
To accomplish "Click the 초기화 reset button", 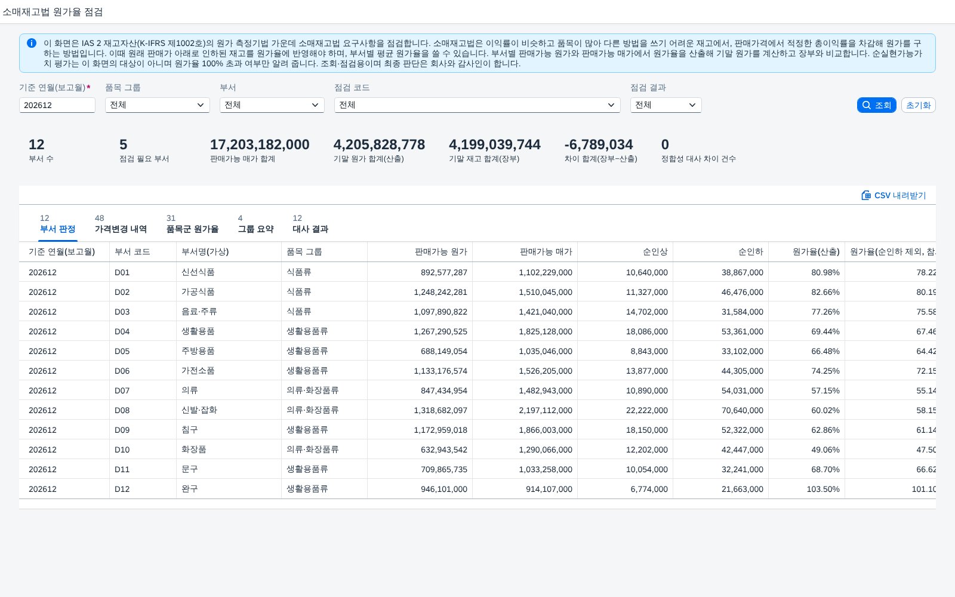I will 918,105.
